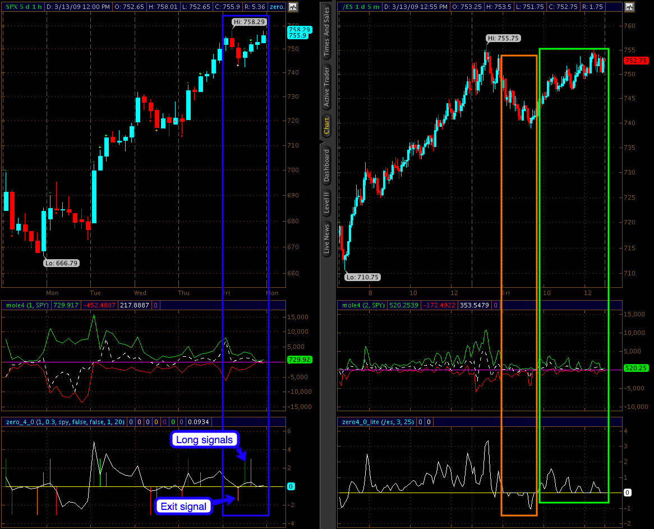The image size is (654, 529).
Task: Open the Live News side tab
Action: 326,240
